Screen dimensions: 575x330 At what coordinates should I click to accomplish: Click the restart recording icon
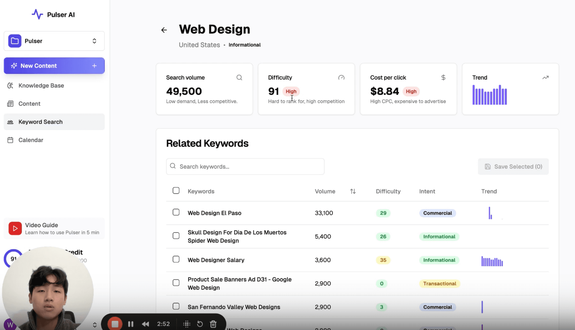[x=200, y=324]
